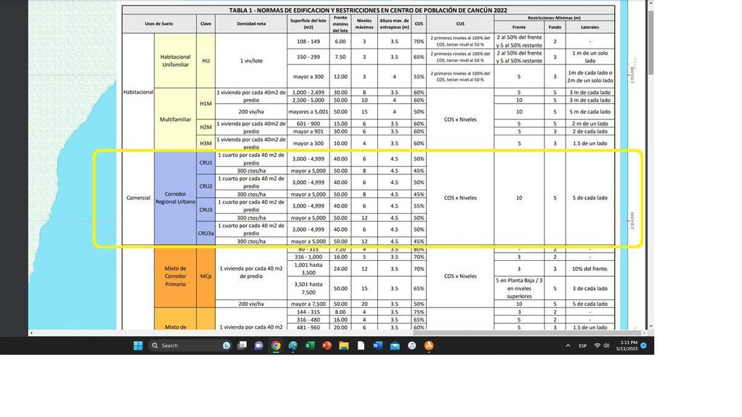Show hidden system tray icons chevron

point(568,346)
